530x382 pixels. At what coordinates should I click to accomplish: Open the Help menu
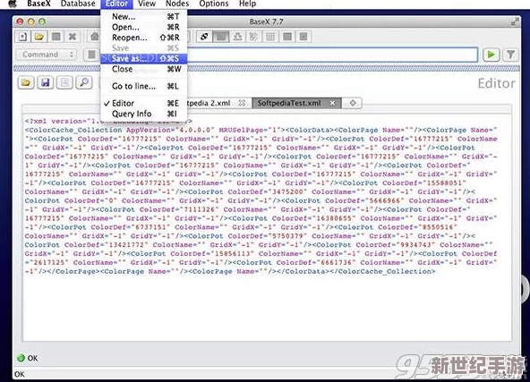[247, 4]
